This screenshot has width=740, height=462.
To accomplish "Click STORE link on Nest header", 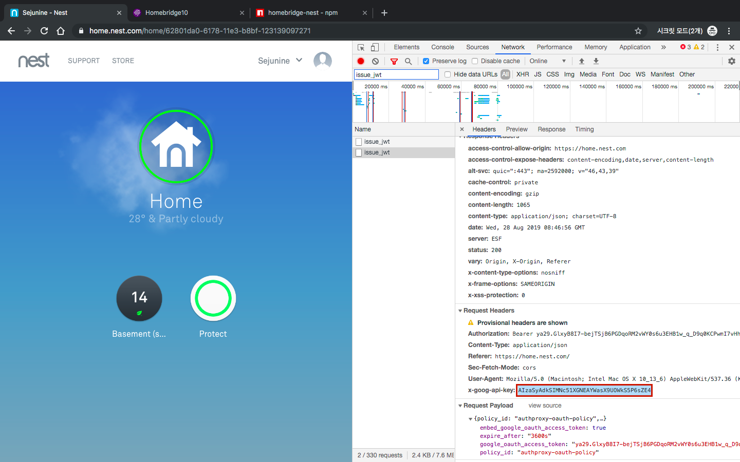I will tap(123, 61).
